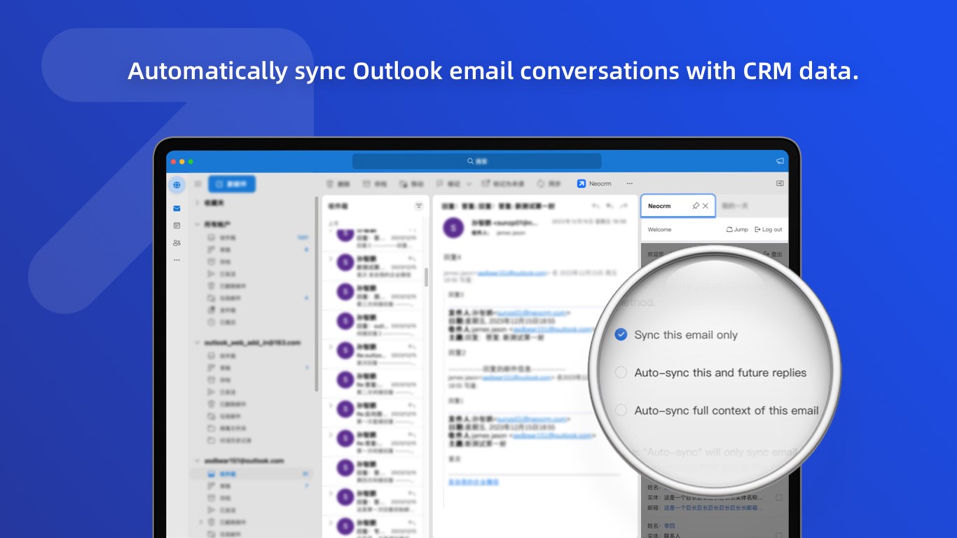Click the Jump button in Neocrm panel
957x538 pixels.
point(737,230)
